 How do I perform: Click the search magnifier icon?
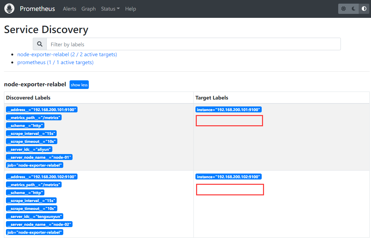[40, 44]
